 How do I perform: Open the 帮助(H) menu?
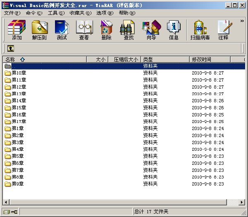pos(127,13)
